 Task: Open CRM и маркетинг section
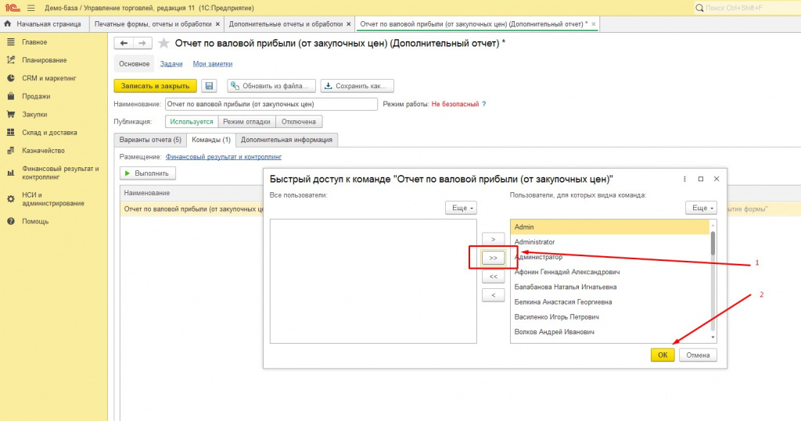pyautogui.click(x=49, y=78)
